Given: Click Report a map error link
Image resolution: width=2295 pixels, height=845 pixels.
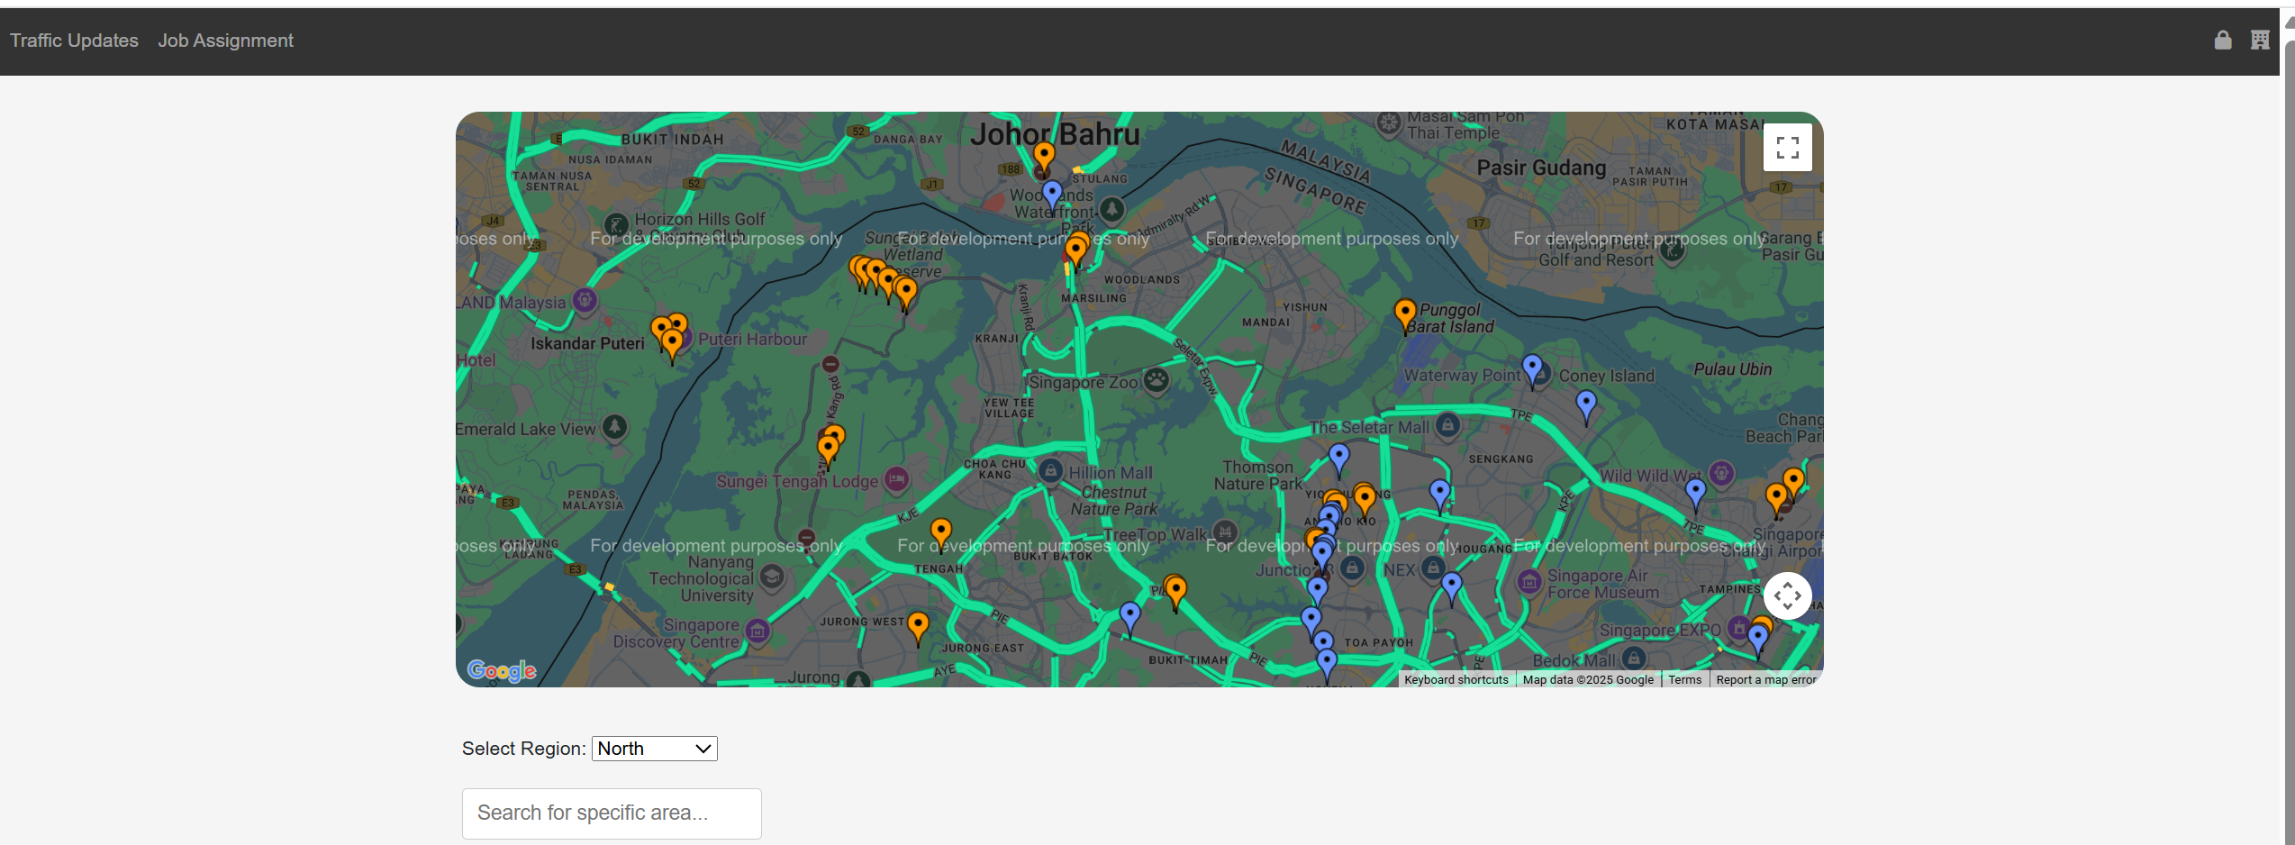Looking at the screenshot, I should pos(1765,680).
